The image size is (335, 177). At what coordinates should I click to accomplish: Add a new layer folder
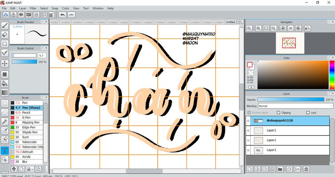click(x=280, y=169)
